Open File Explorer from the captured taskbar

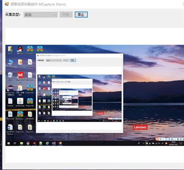[21, 143]
